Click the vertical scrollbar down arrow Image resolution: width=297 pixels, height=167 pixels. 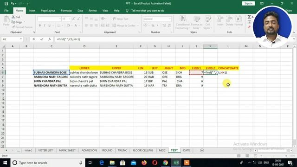(295, 146)
